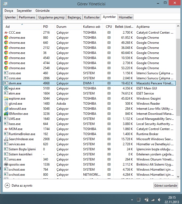Select svchost.exe row with PID 764
The height and width of the screenshot is (204, 182).
pos(90,170)
